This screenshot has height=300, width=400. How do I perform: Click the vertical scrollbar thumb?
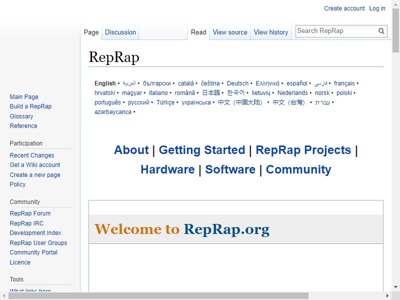click(395, 30)
